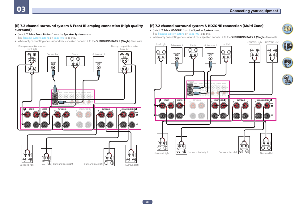Viewport: 295px width, 209px height.
Task: Click 'Surround back right' label in section F
Action: tap(198, 152)
